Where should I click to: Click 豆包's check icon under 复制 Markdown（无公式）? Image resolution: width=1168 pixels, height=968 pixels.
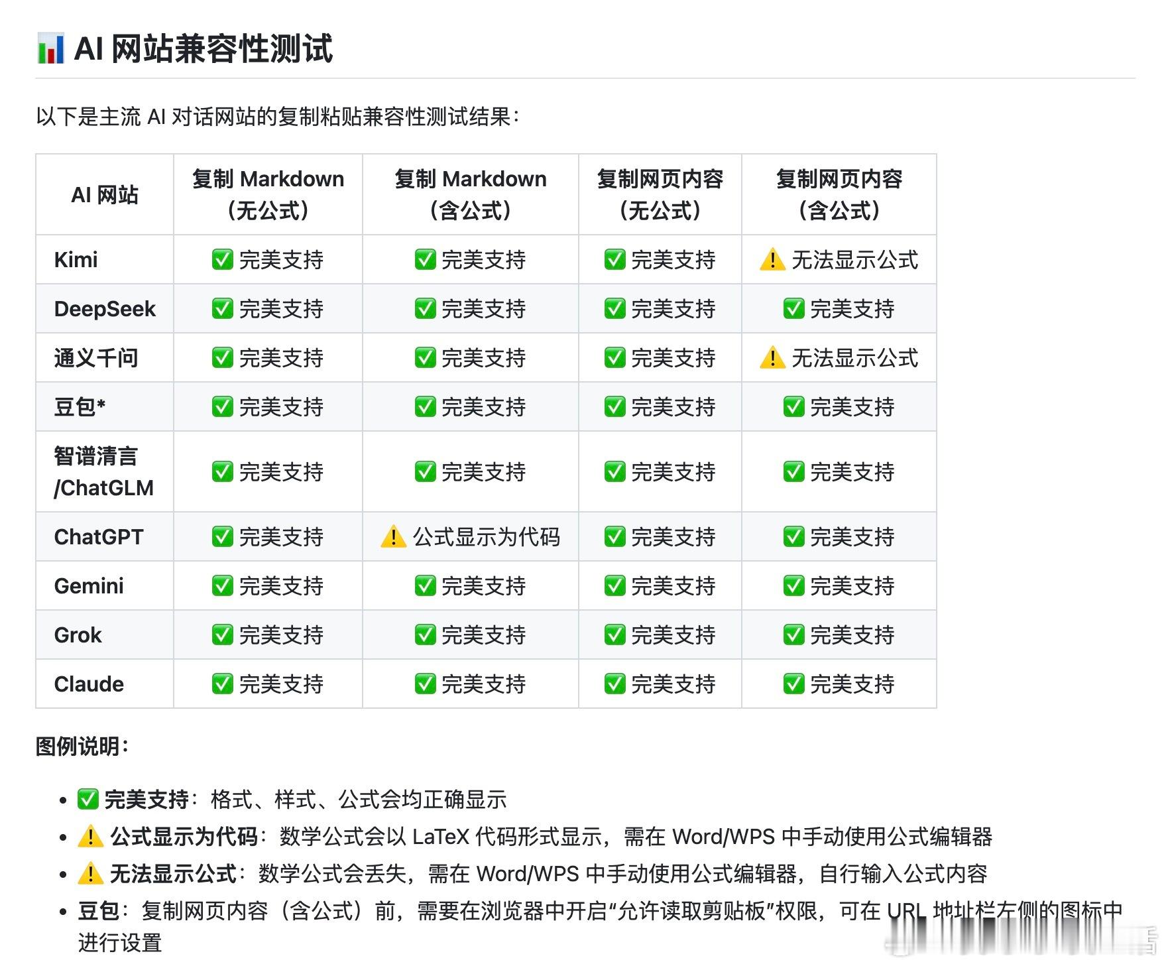(x=223, y=406)
